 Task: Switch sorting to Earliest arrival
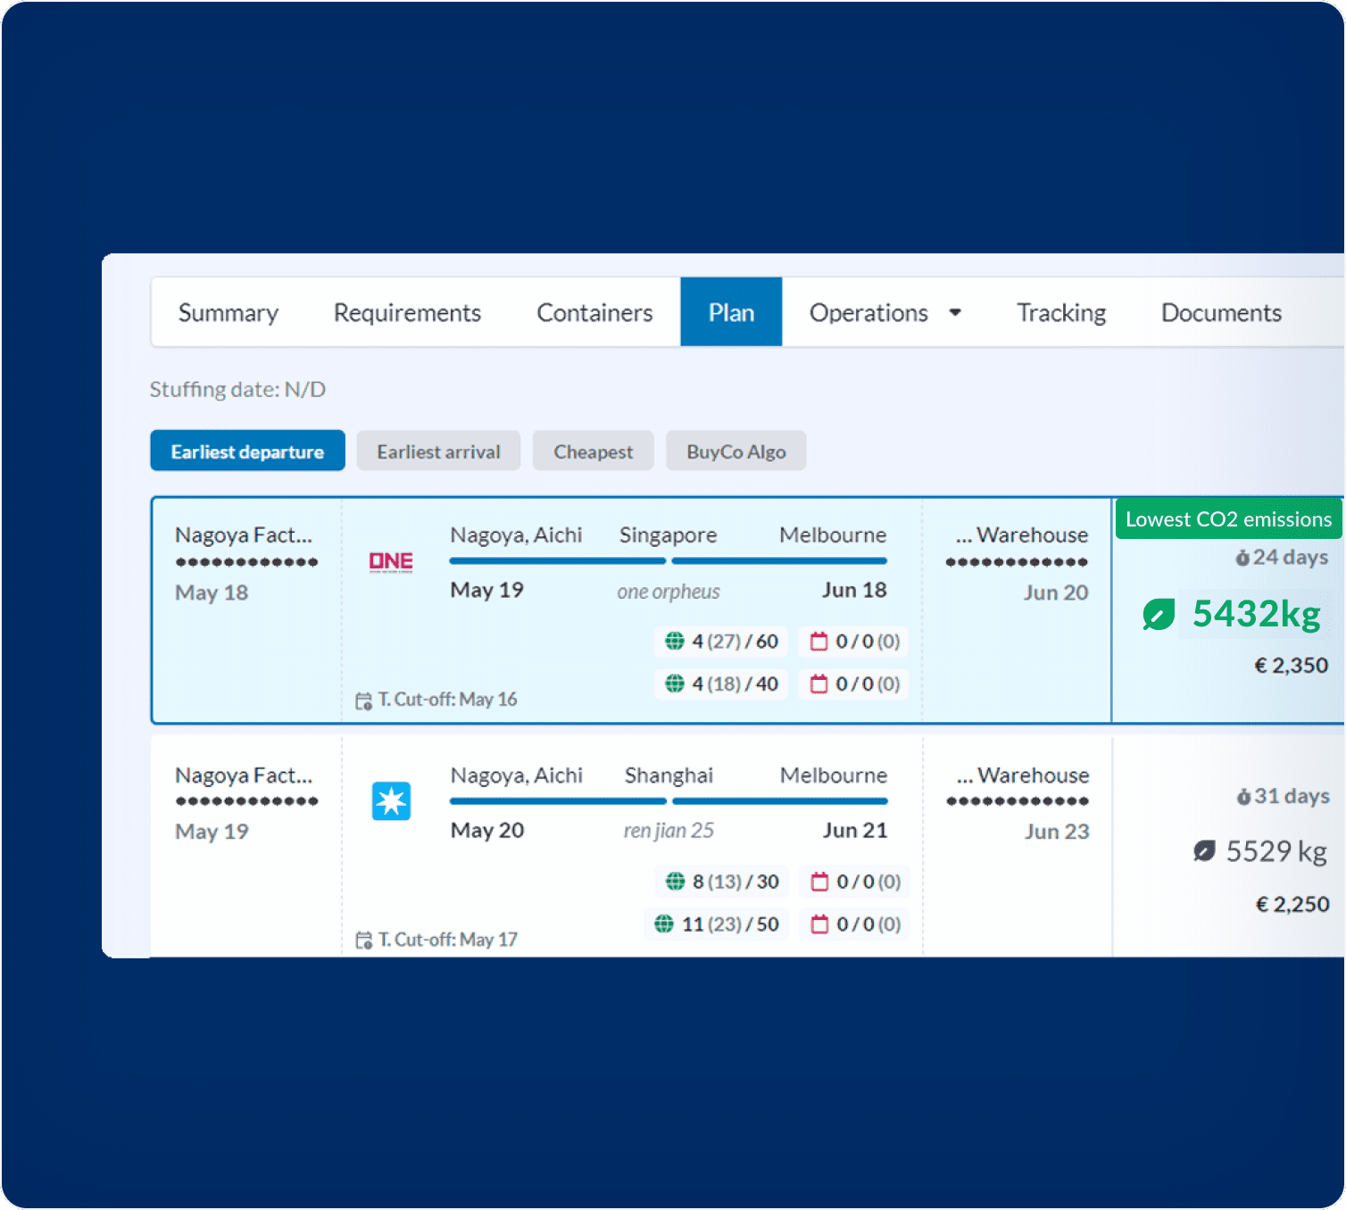click(x=438, y=452)
